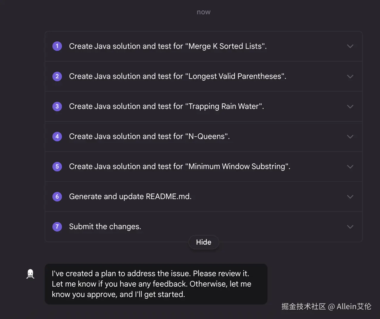Click the step 1 number badge
The width and height of the screenshot is (380, 319).
(x=57, y=46)
